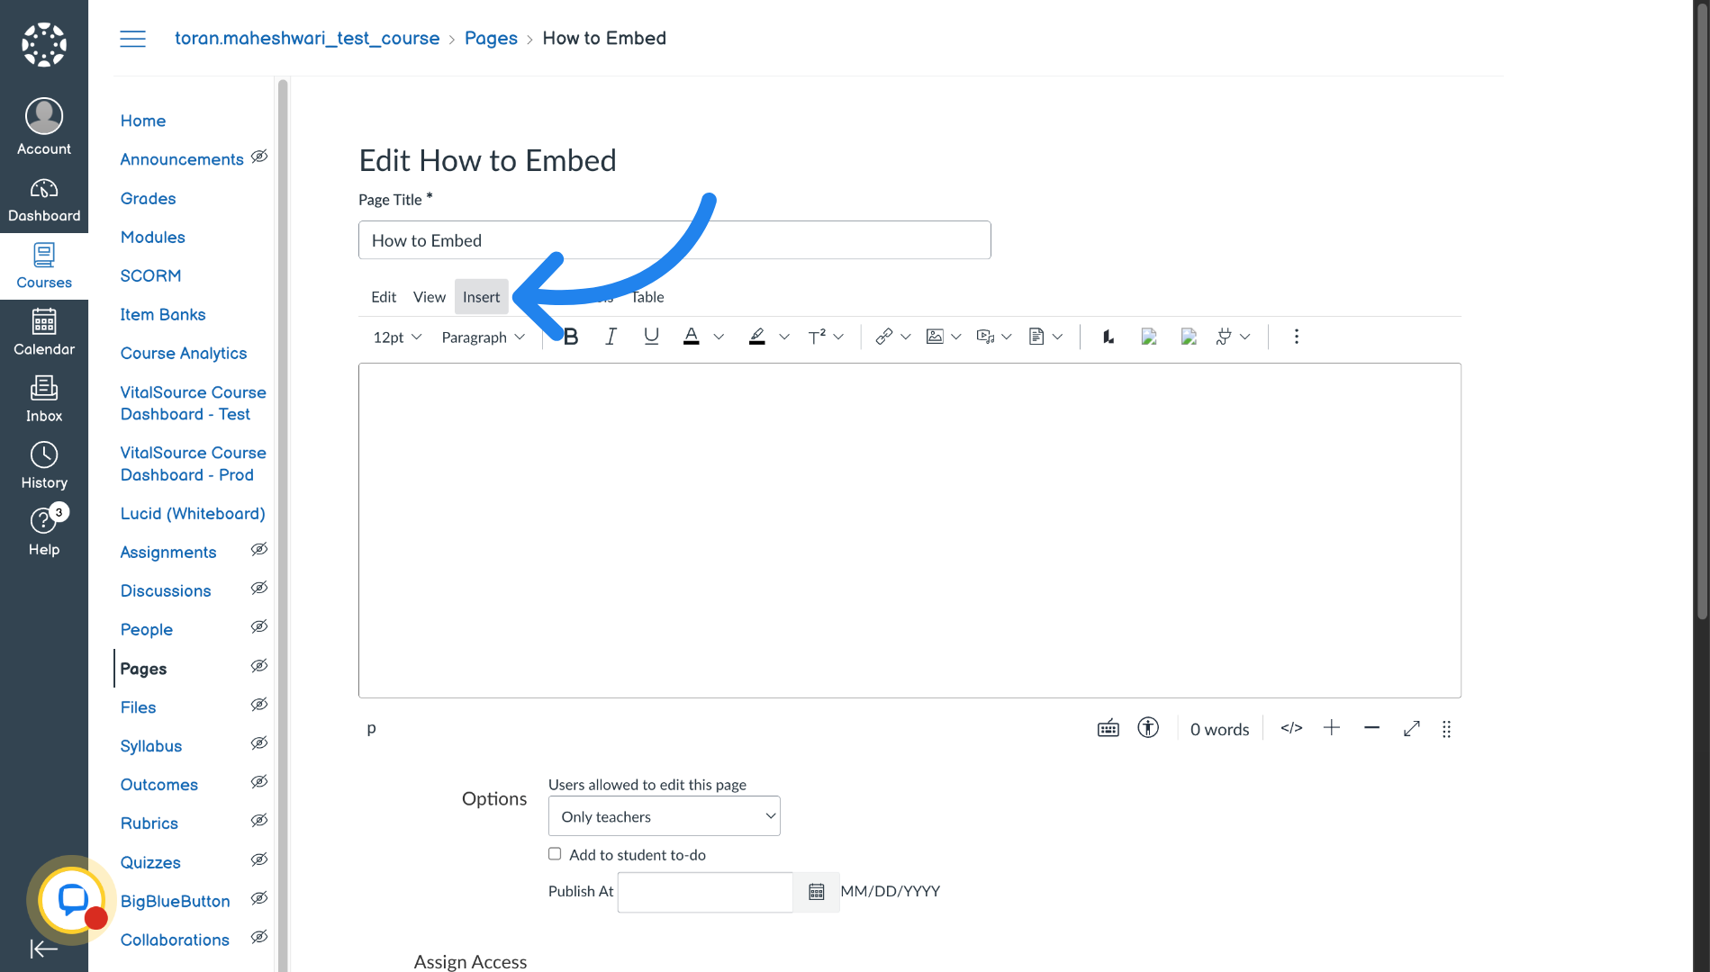Toggle the course navigation hamburger menu
The width and height of the screenshot is (1710, 972).
(132, 39)
